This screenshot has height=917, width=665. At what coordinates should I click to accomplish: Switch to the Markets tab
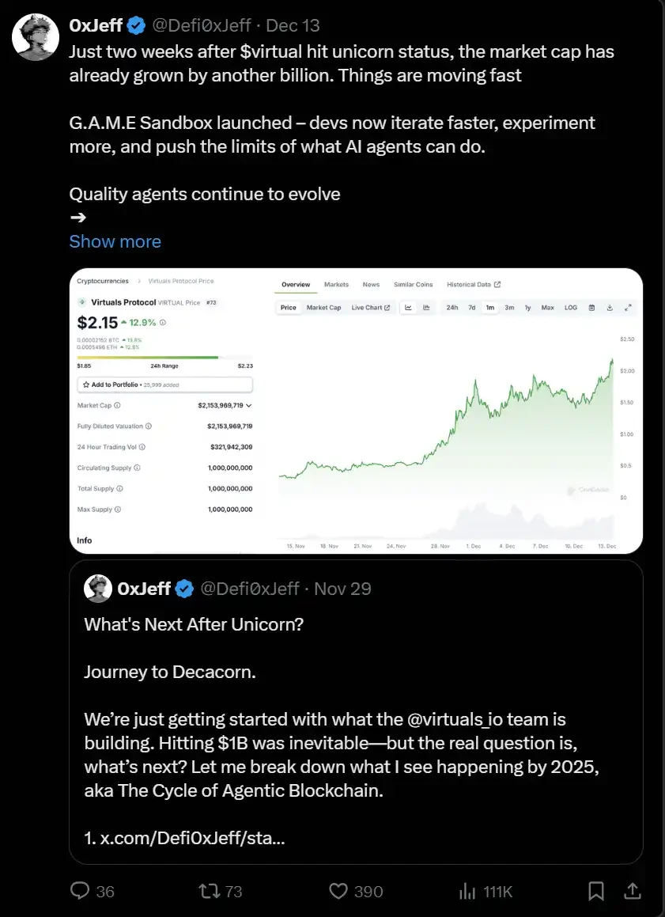(336, 285)
